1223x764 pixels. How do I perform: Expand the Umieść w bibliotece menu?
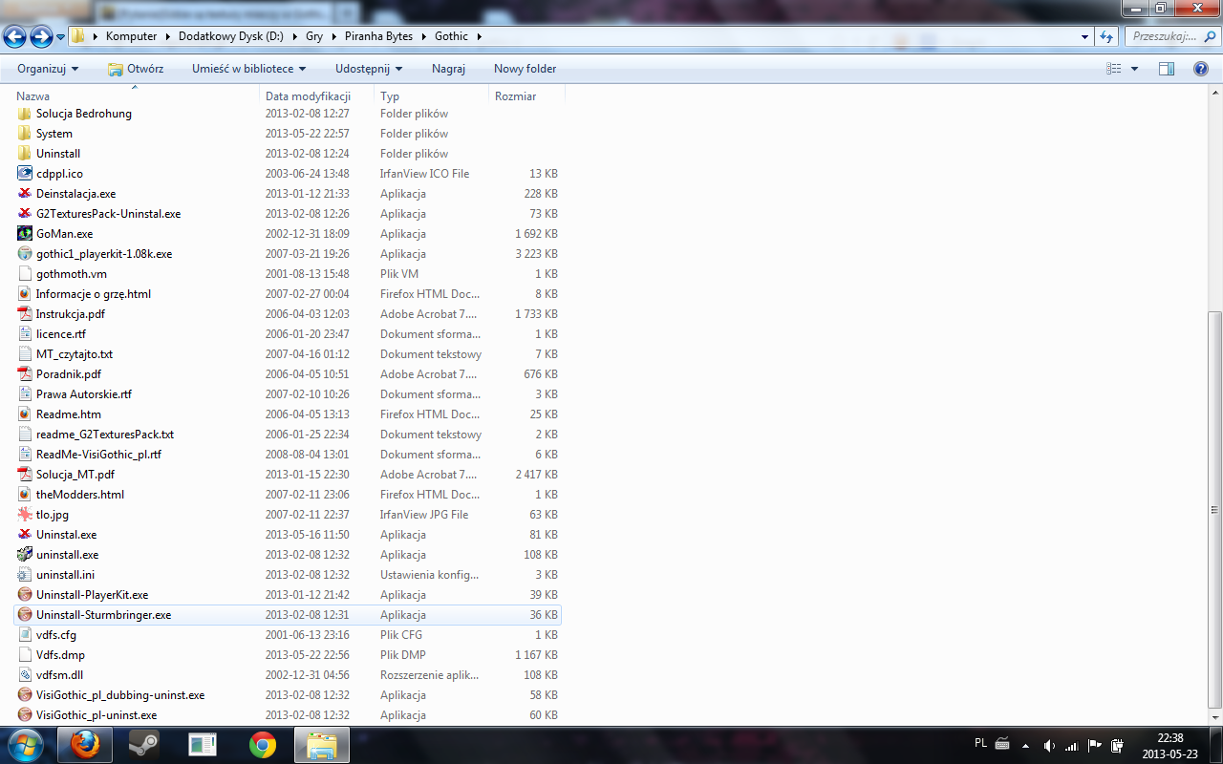point(248,69)
